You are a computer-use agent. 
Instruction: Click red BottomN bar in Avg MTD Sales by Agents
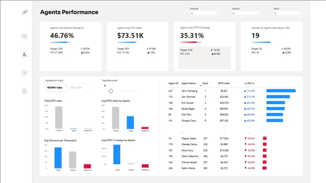click(x=145, y=128)
